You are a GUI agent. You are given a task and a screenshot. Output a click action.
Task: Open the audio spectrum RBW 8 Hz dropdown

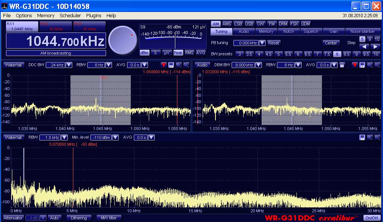click(x=298, y=65)
